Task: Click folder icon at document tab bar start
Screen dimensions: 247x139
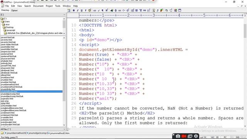Action: click(x=2, y=133)
